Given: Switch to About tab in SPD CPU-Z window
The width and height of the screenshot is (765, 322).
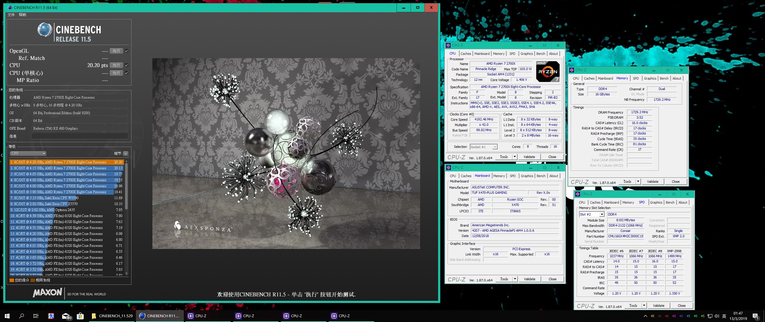Looking at the screenshot, I should pos(683,202).
